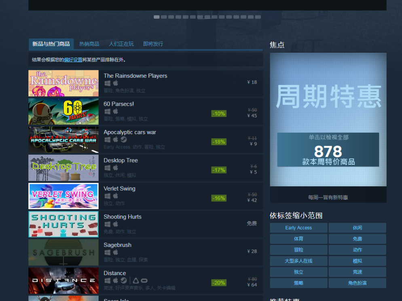Switch to the 热销商品 tab
Viewport: 402px width, 301px height.
(89, 44)
